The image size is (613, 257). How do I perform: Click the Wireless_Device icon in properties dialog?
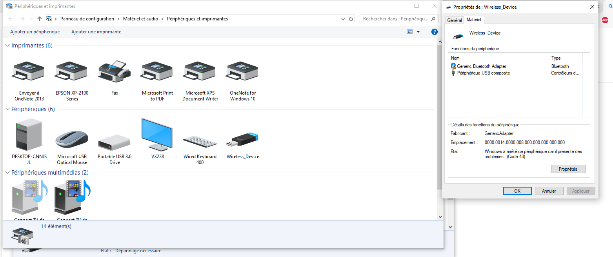(457, 36)
